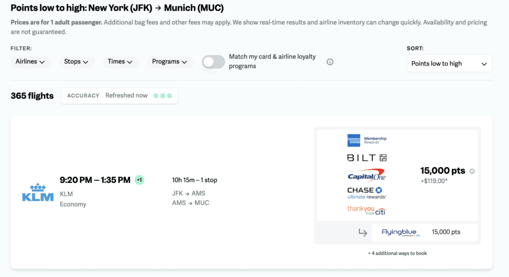Open the Times filter dropdown
The height and width of the screenshot is (277, 509).
coord(120,62)
